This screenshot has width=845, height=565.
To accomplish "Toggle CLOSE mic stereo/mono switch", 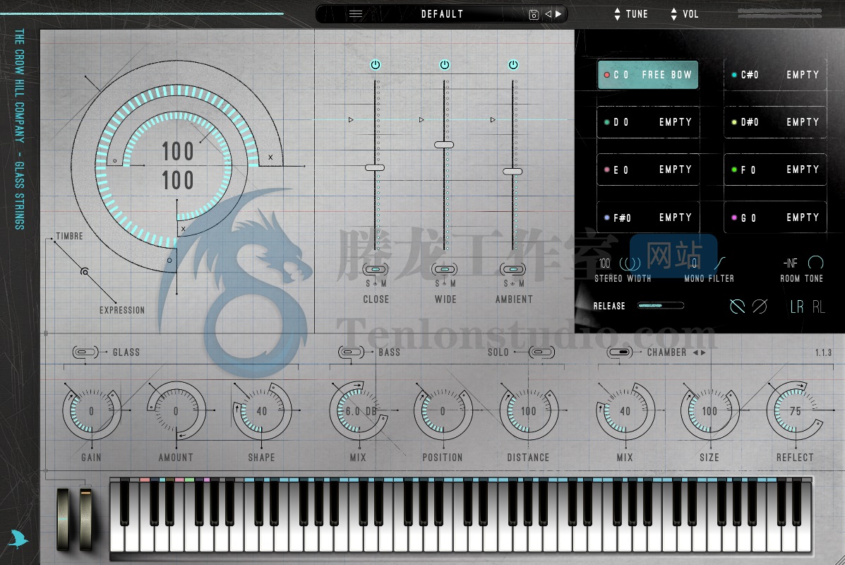I will [376, 269].
